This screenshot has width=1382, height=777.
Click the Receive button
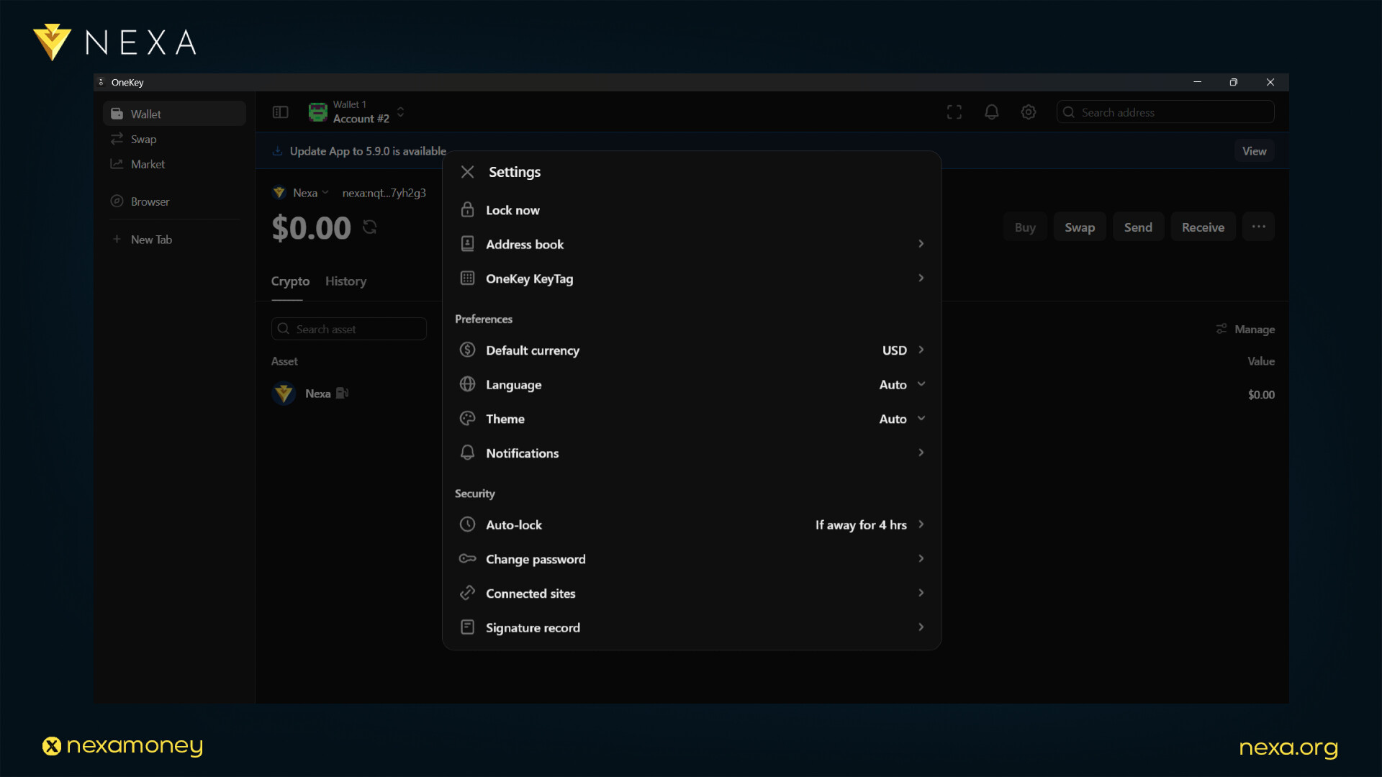coord(1203,227)
